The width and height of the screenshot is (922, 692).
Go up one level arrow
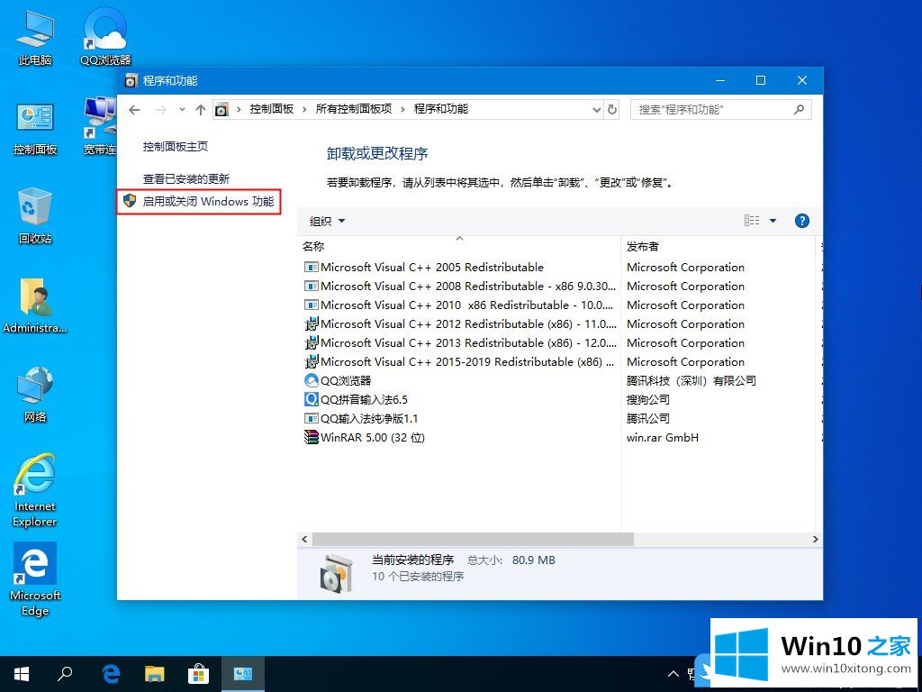[x=201, y=109]
